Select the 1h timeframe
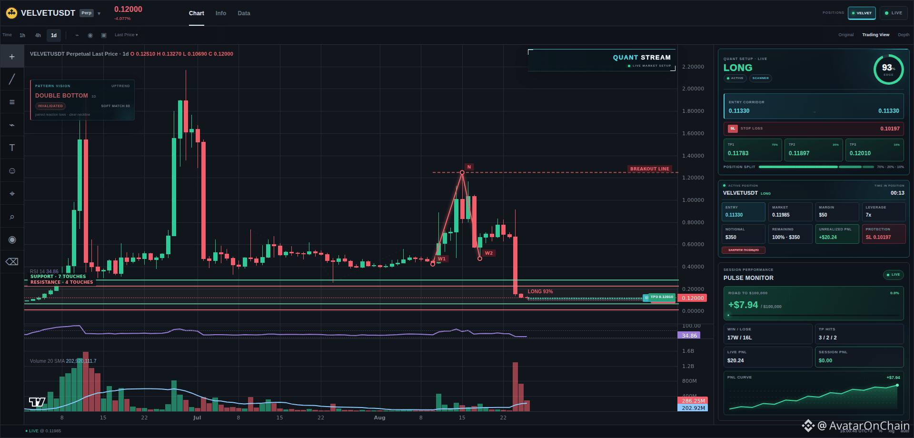Image resolution: width=914 pixels, height=438 pixels. tap(22, 35)
